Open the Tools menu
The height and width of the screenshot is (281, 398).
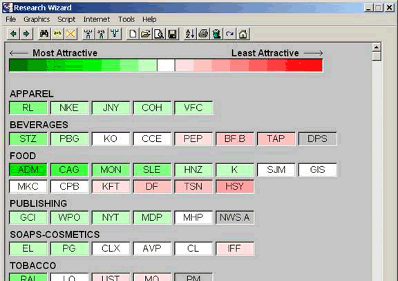pos(126,19)
